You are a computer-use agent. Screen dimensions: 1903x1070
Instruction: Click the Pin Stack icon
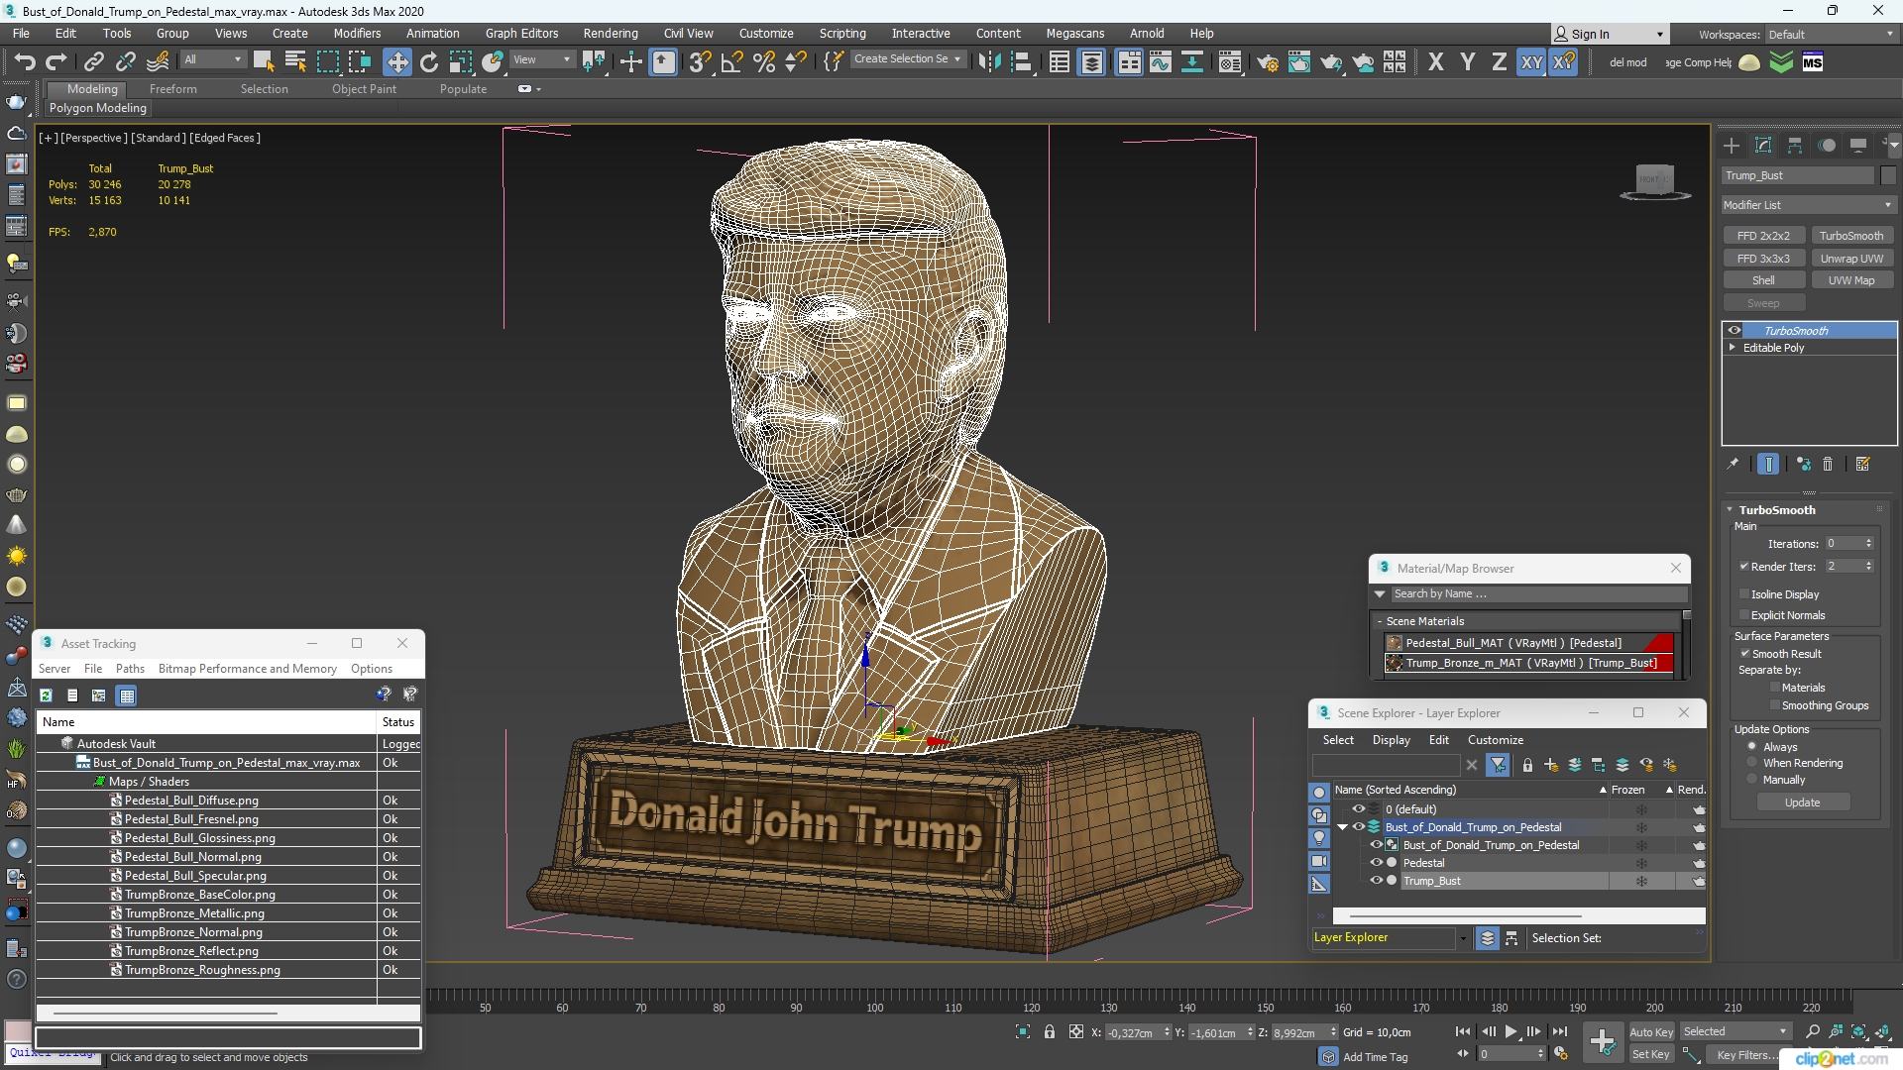click(x=1733, y=464)
